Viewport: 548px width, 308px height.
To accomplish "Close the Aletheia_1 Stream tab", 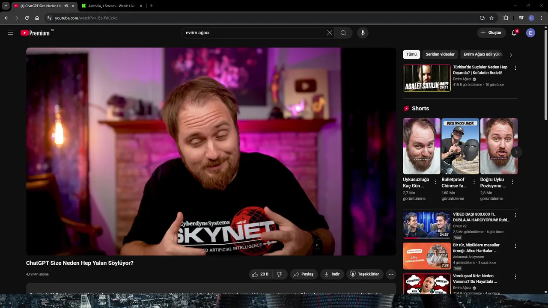I will (141, 6).
